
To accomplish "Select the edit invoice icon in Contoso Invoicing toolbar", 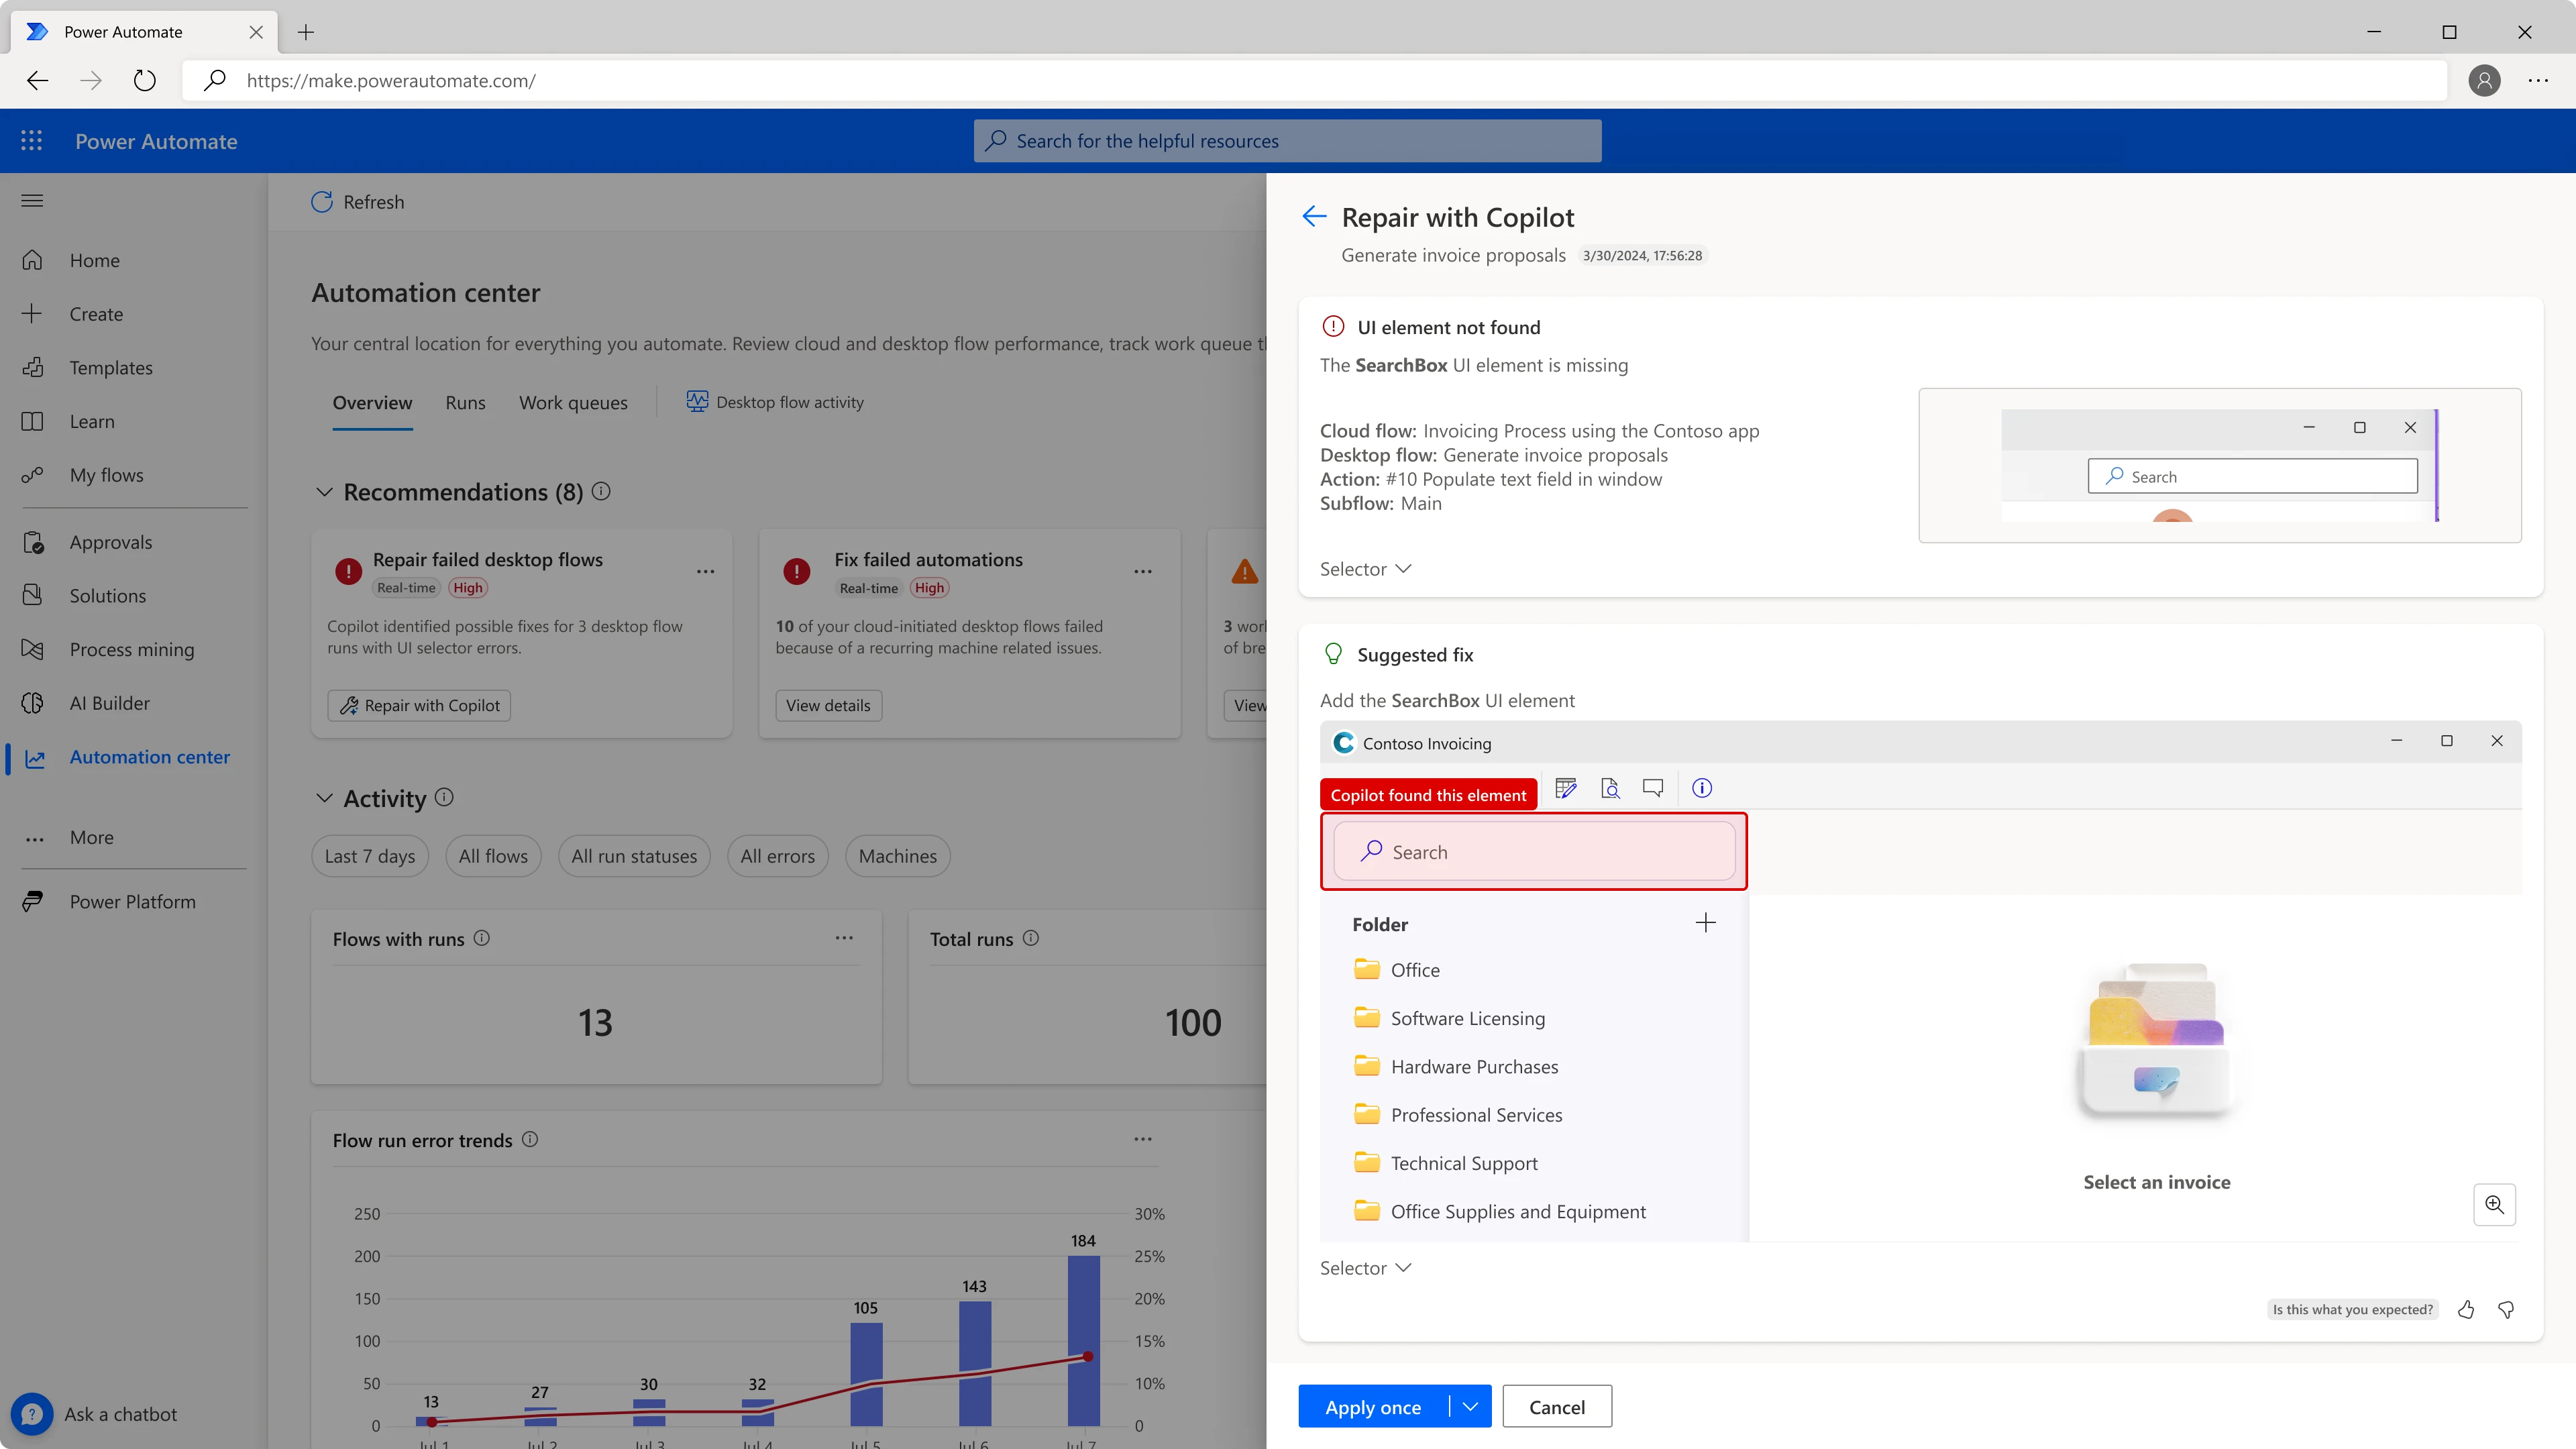I will pyautogui.click(x=1566, y=788).
